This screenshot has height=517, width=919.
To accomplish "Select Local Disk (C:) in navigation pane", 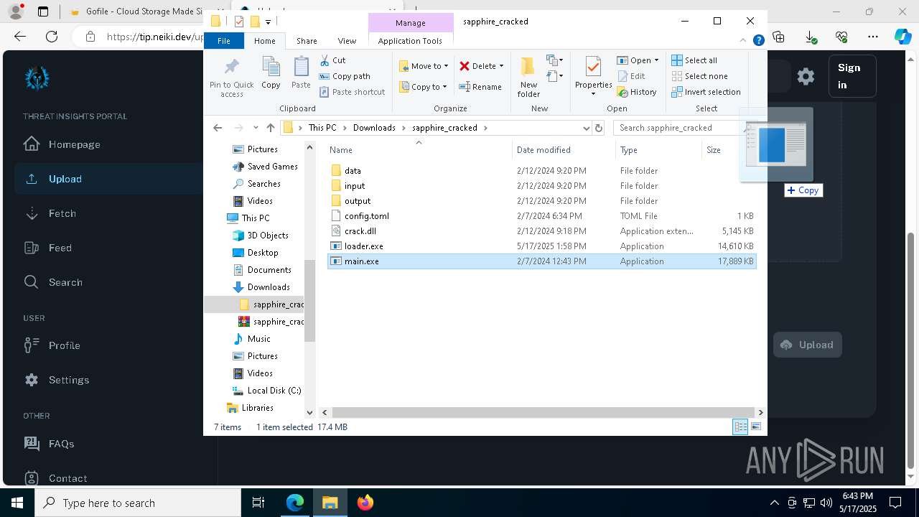I will 274,391.
